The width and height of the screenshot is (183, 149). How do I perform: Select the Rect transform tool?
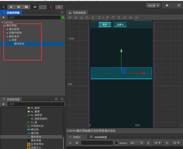[x=26, y=7]
